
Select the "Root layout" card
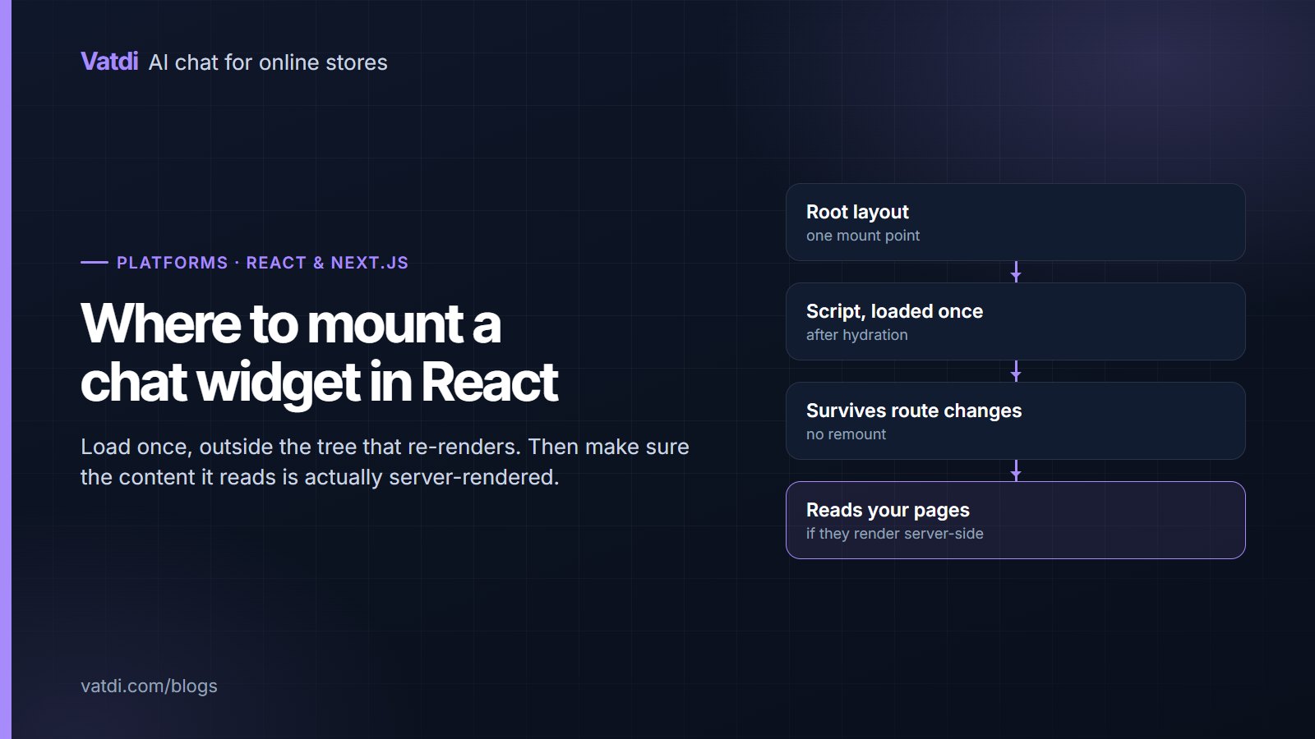click(1016, 223)
